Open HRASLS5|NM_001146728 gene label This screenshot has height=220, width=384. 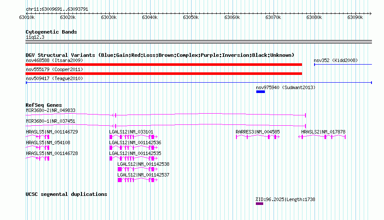[x=52, y=153]
